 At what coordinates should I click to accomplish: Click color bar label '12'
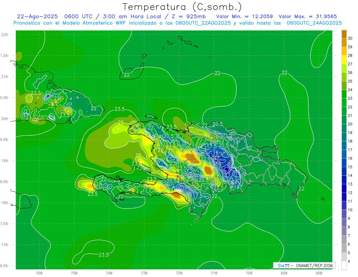[350, 193]
